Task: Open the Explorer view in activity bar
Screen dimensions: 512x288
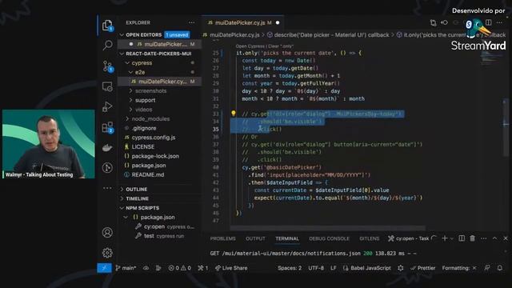Action: [x=107, y=25]
